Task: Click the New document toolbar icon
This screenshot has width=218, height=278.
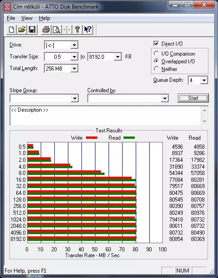Action: pyautogui.click(x=11, y=29)
